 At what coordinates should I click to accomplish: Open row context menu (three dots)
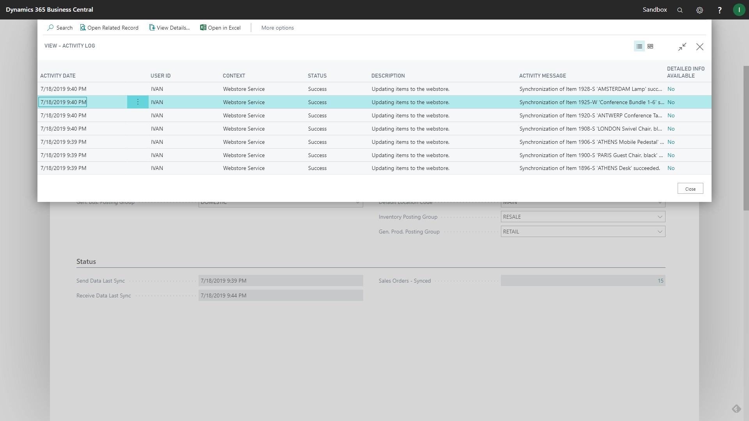(x=138, y=102)
